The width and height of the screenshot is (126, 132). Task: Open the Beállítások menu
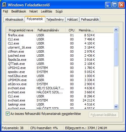[19, 11]
